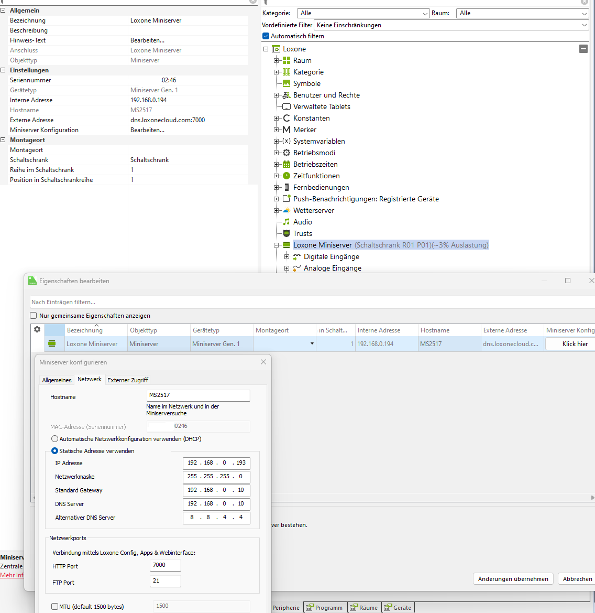The width and height of the screenshot is (595, 613).
Task: Open the Geräte bottom tab
Action: (398, 608)
